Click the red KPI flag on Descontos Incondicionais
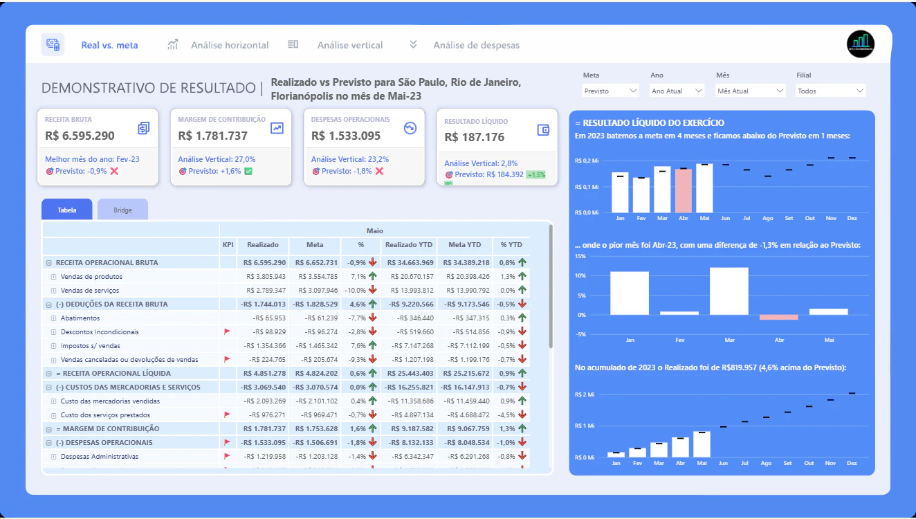Image resolution: width=916 pixels, height=519 pixels. coord(226,331)
